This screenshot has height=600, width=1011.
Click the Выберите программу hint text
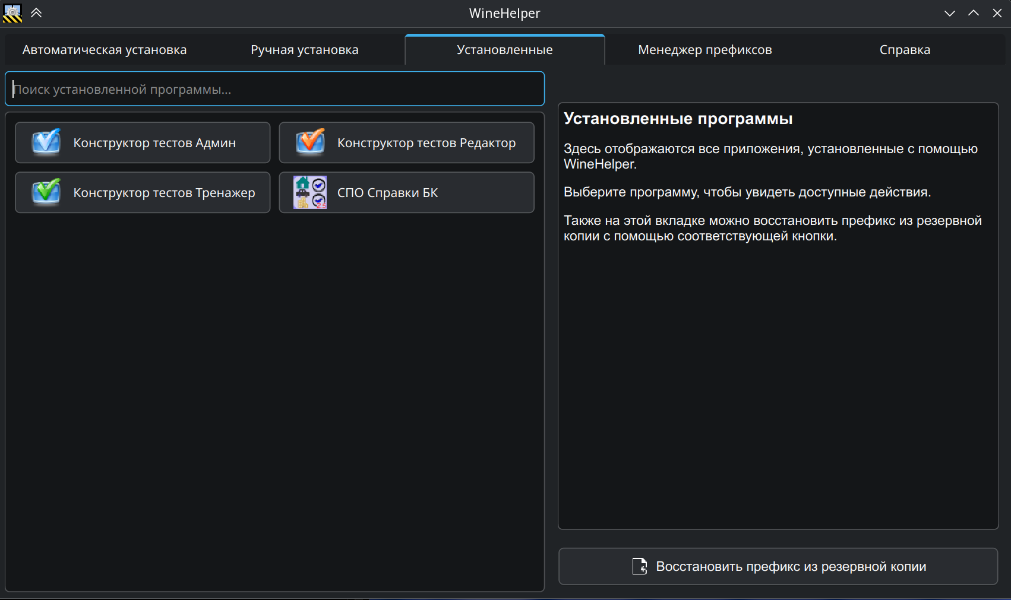point(747,192)
